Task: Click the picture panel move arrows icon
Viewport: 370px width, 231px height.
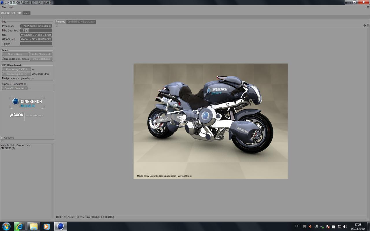Action: (x=365, y=25)
